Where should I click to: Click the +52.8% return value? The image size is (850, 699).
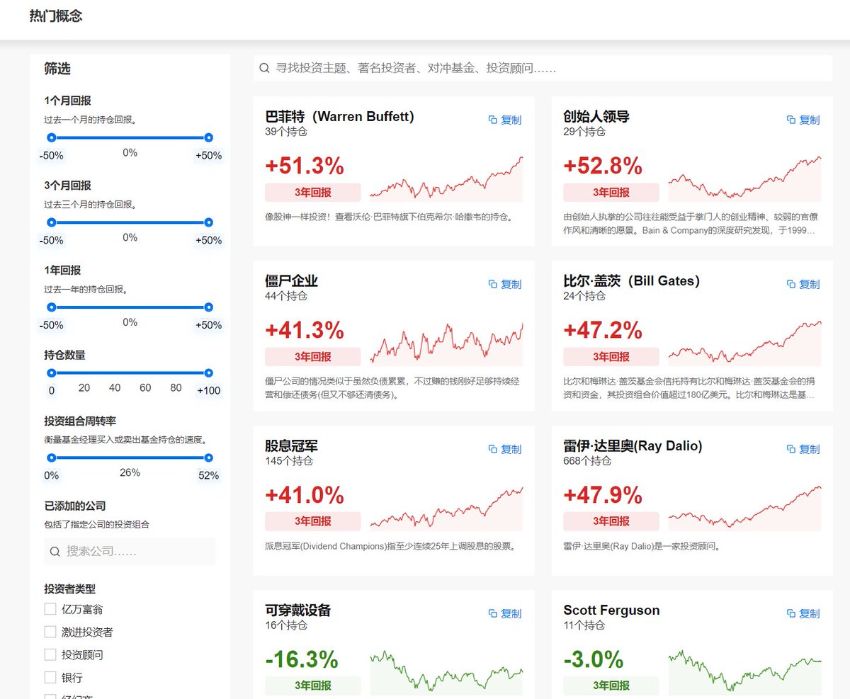point(603,166)
